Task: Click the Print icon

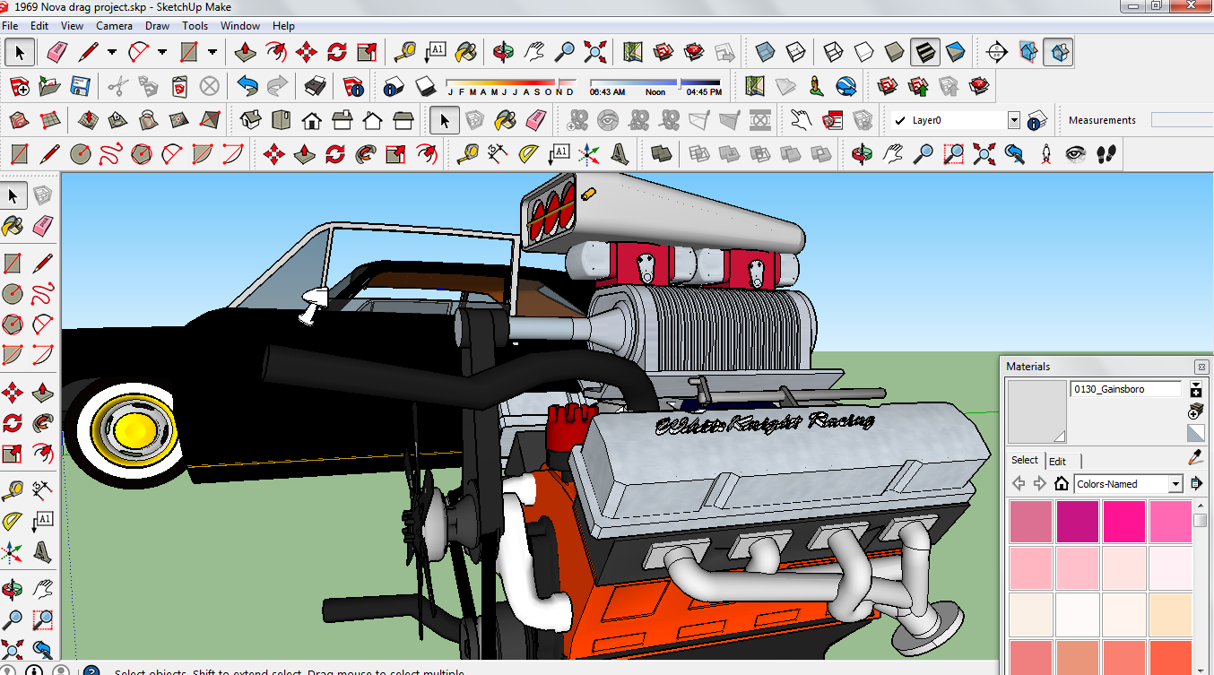Action: pos(315,86)
